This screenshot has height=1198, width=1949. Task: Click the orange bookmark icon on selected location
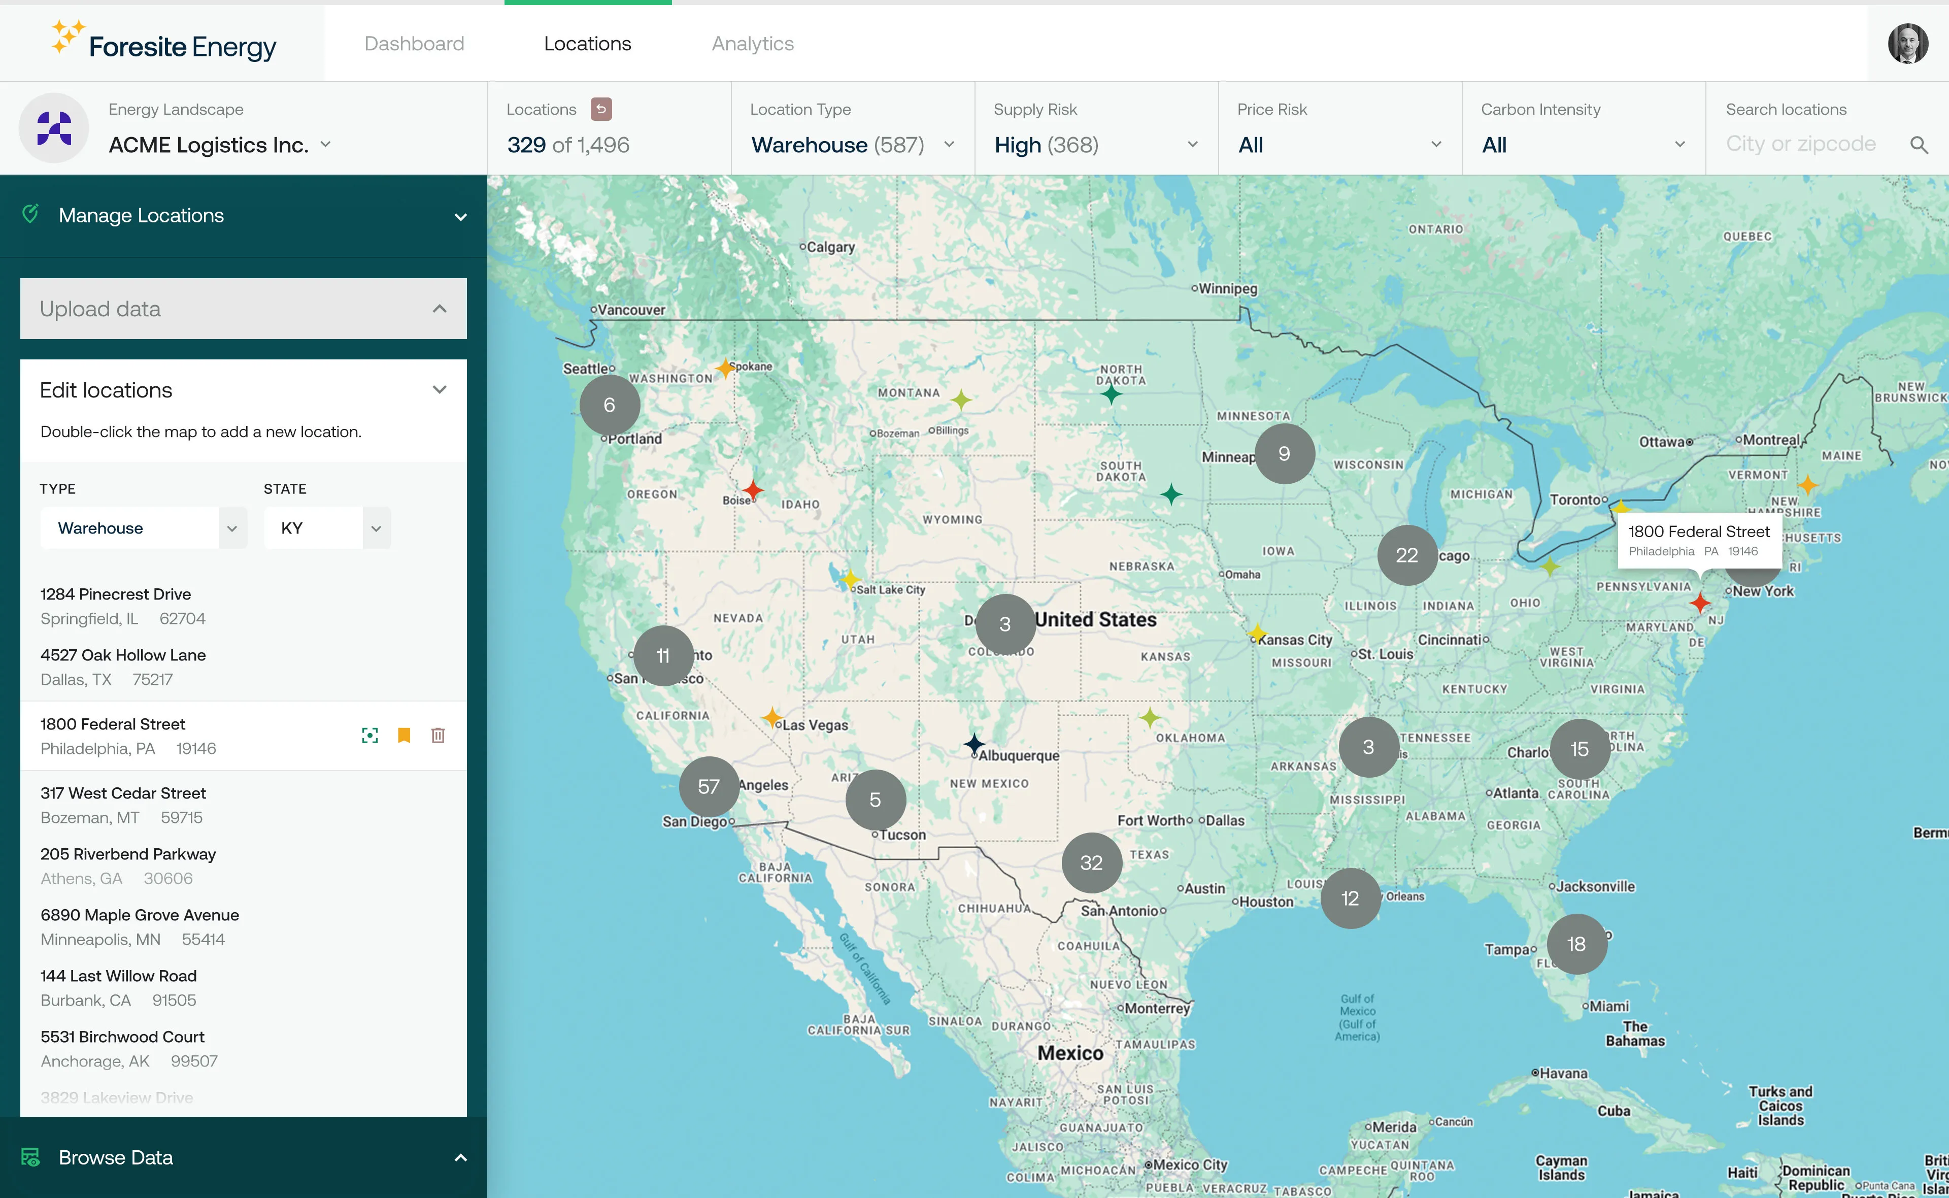[x=404, y=735]
